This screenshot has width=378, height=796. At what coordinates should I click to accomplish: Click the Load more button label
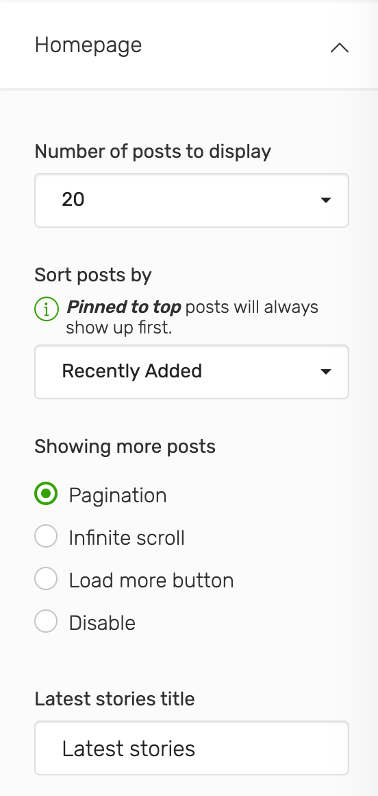pyautogui.click(x=151, y=581)
